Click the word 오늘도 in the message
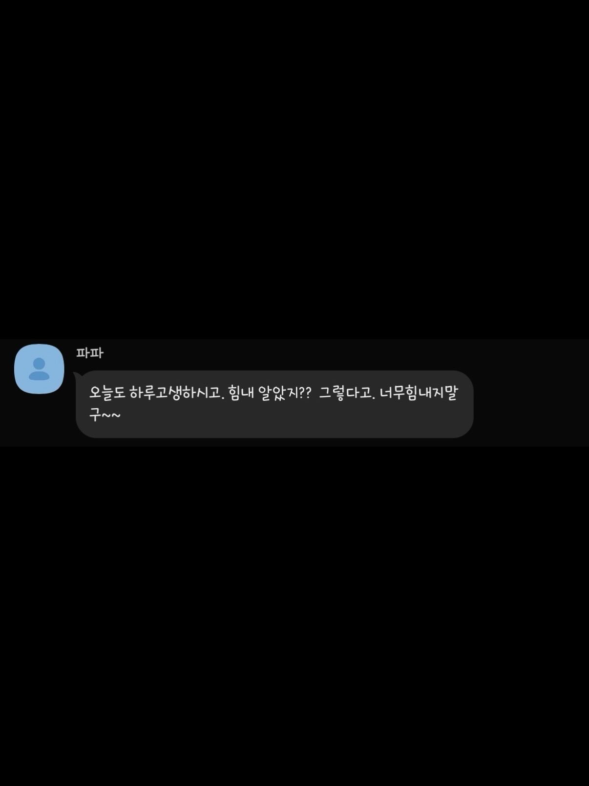This screenshot has height=786, width=589. 107,393
